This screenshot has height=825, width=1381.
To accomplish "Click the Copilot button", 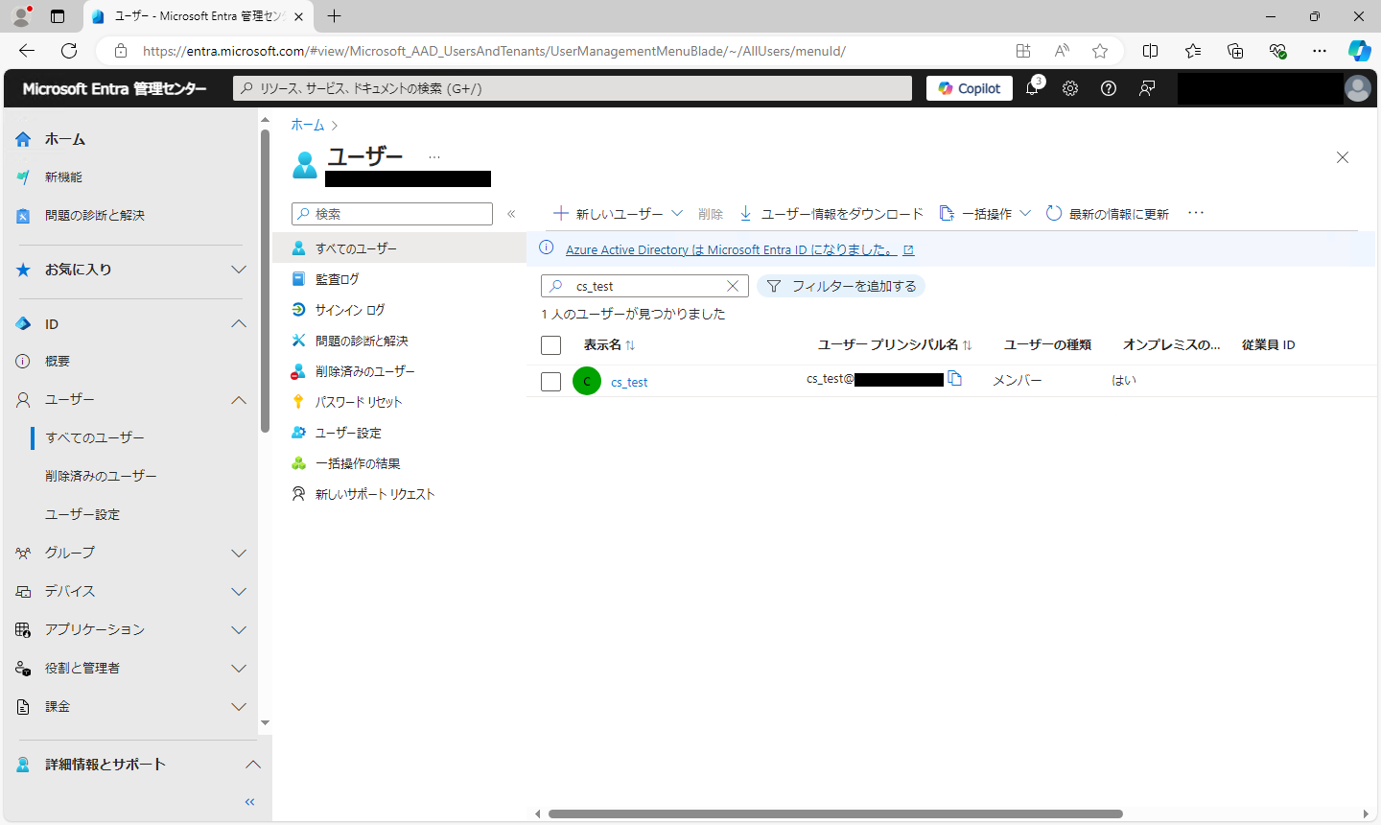I will pos(970,88).
